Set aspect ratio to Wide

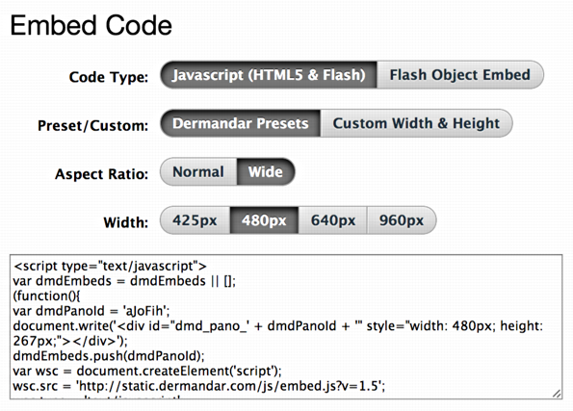click(266, 171)
